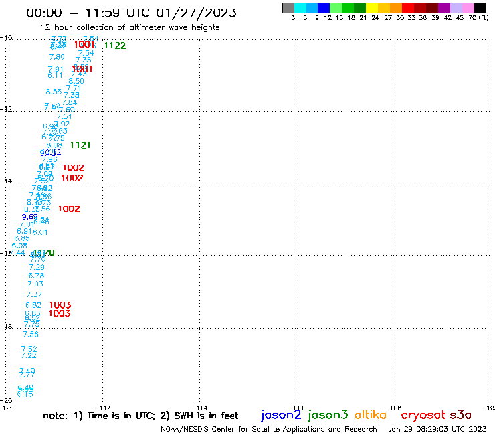The width and height of the screenshot is (495, 435).
Task: Click the longitude axis label -114
Action: click(x=199, y=408)
